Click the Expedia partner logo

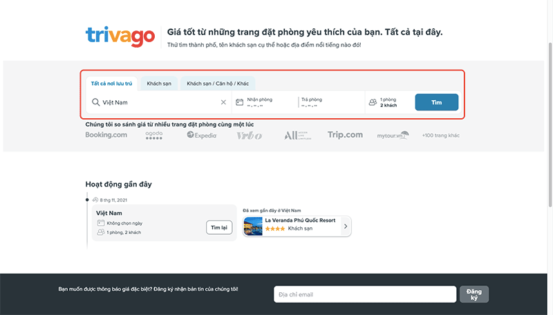(202, 135)
